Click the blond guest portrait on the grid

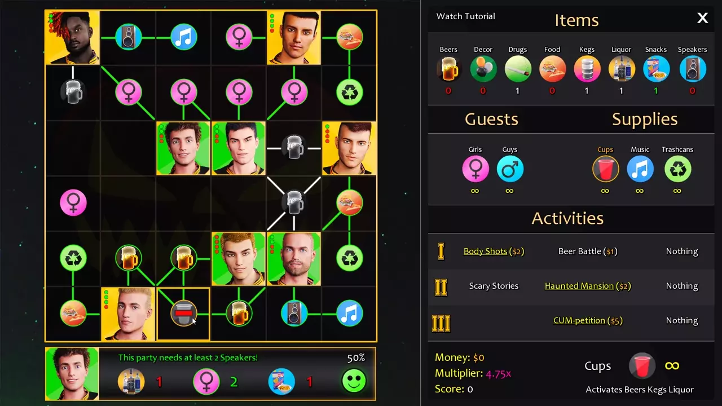tap(128, 314)
